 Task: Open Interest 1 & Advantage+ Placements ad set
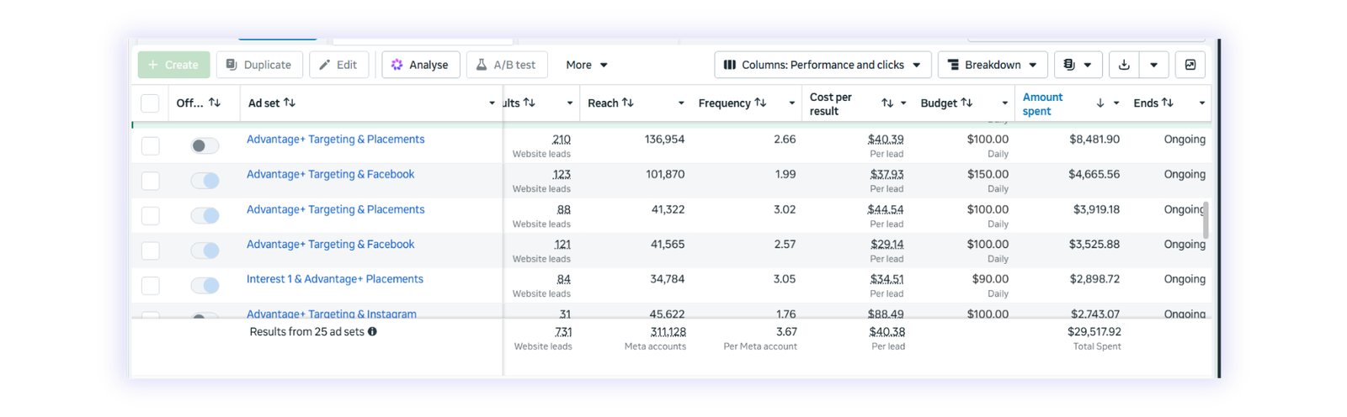(x=334, y=279)
